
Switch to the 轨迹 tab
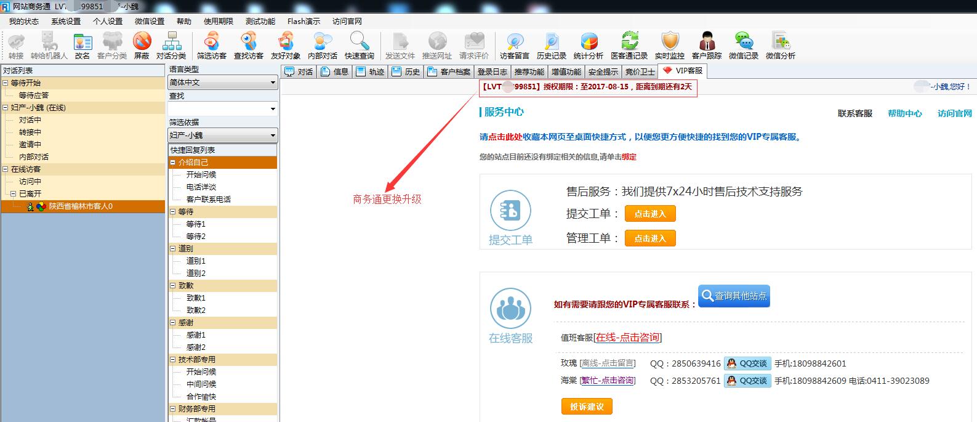371,71
